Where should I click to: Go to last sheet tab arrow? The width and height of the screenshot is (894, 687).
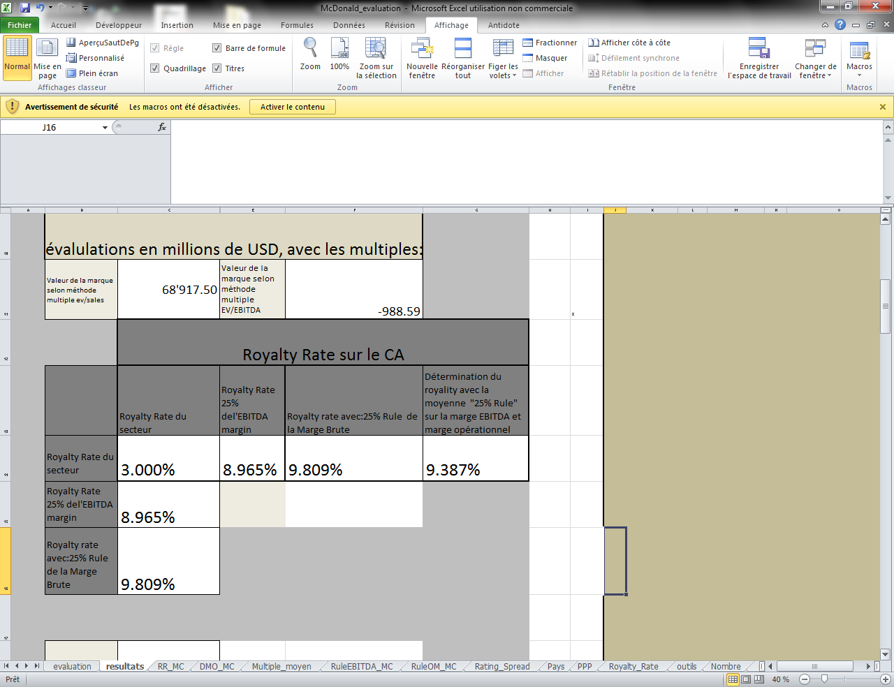pos(36,667)
